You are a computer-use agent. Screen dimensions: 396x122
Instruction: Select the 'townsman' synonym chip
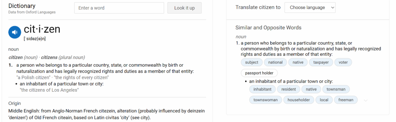pyautogui.click(x=336, y=89)
